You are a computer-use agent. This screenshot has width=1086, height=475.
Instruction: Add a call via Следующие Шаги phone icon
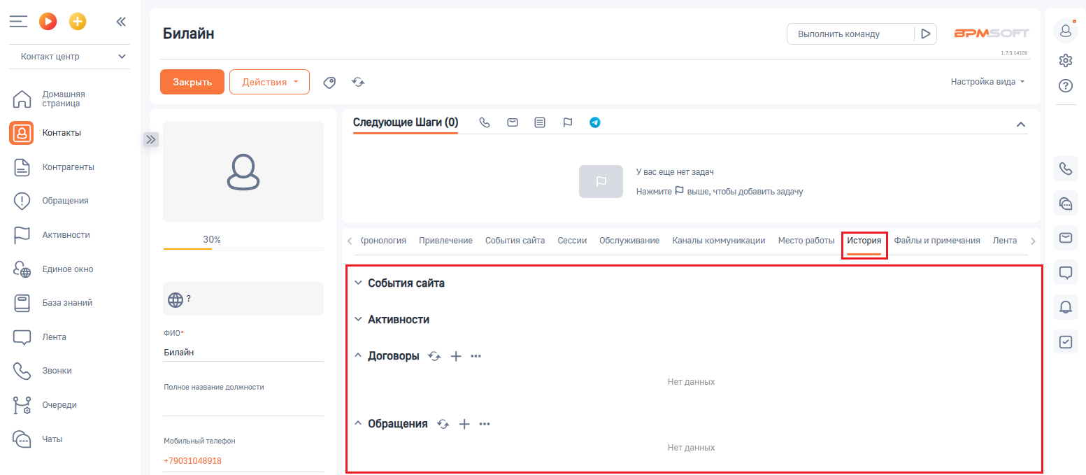click(x=485, y=122)
